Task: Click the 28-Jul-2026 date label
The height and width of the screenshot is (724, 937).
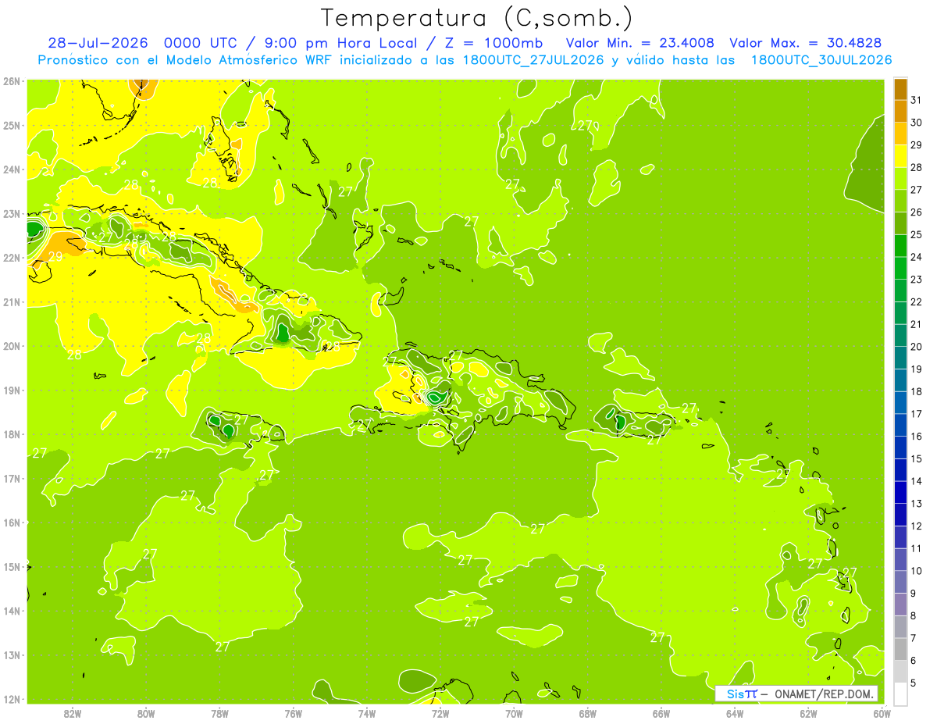Action: (100, 43)
